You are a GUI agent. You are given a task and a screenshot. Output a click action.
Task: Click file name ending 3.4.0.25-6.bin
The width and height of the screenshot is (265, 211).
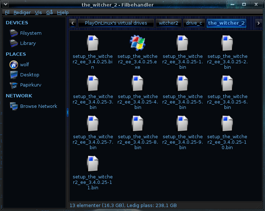[227, 102]
